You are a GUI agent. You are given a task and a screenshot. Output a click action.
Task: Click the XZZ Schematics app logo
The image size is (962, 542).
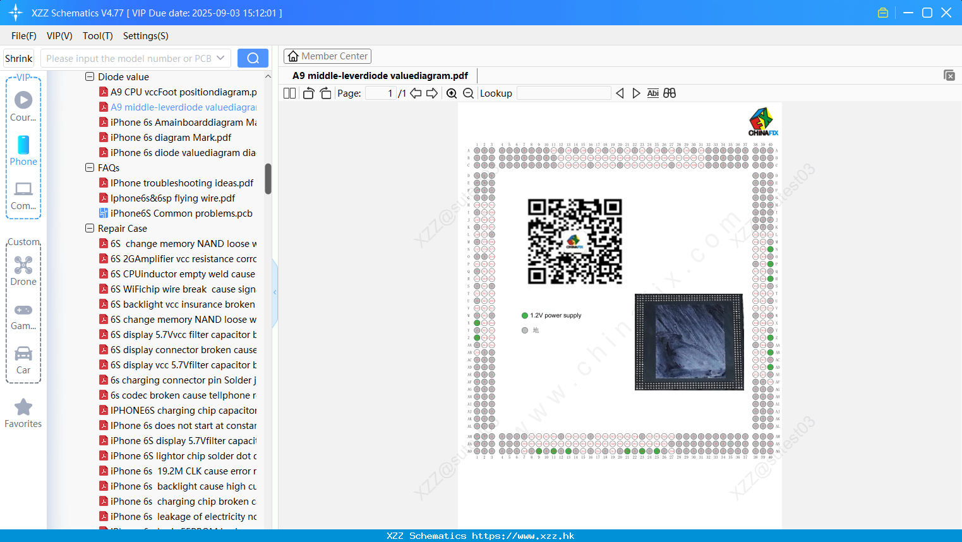15,13
